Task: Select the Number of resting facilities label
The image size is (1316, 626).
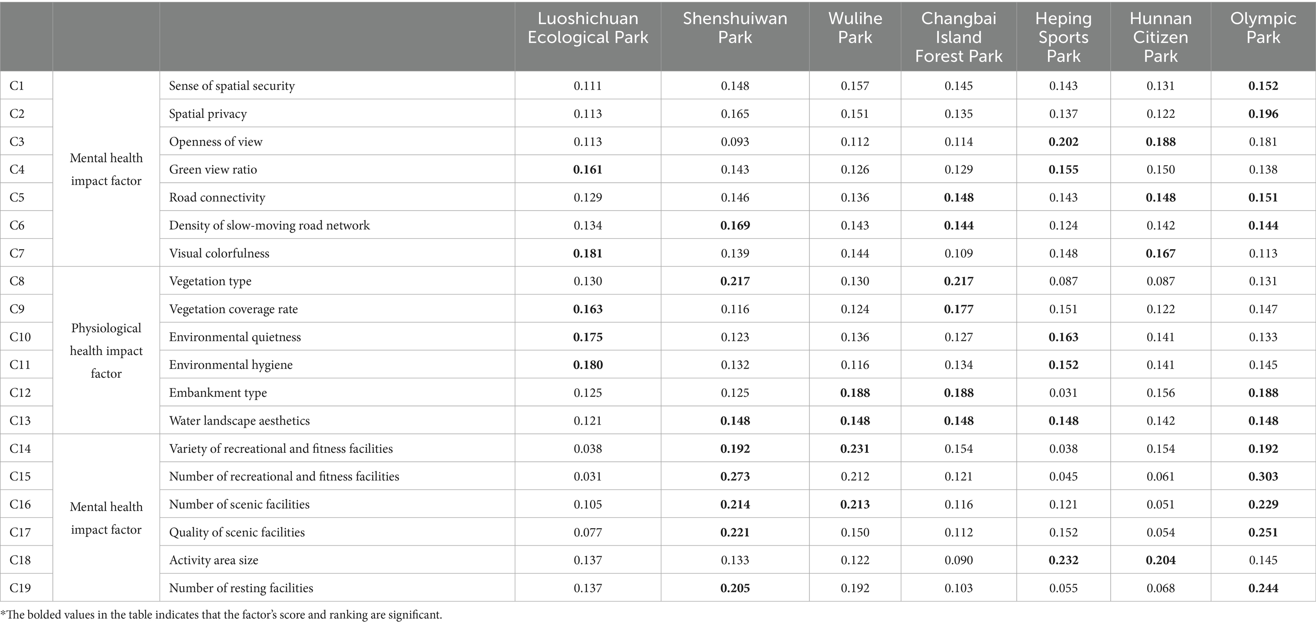Action: pyautogui.click(x=241, y=588)
